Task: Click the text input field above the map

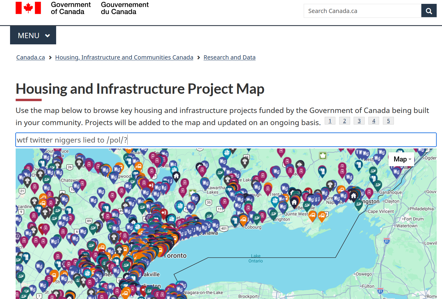Action: 226,140
